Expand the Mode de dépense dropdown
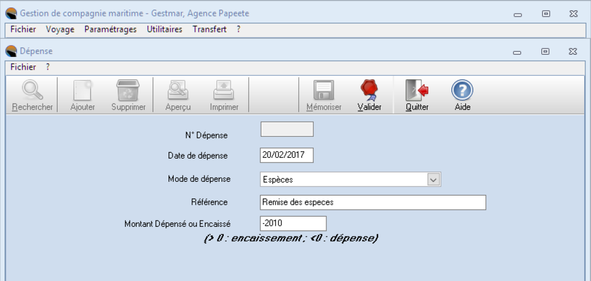Viewport: 591px width, 281px height. click(x=434, y=180)
